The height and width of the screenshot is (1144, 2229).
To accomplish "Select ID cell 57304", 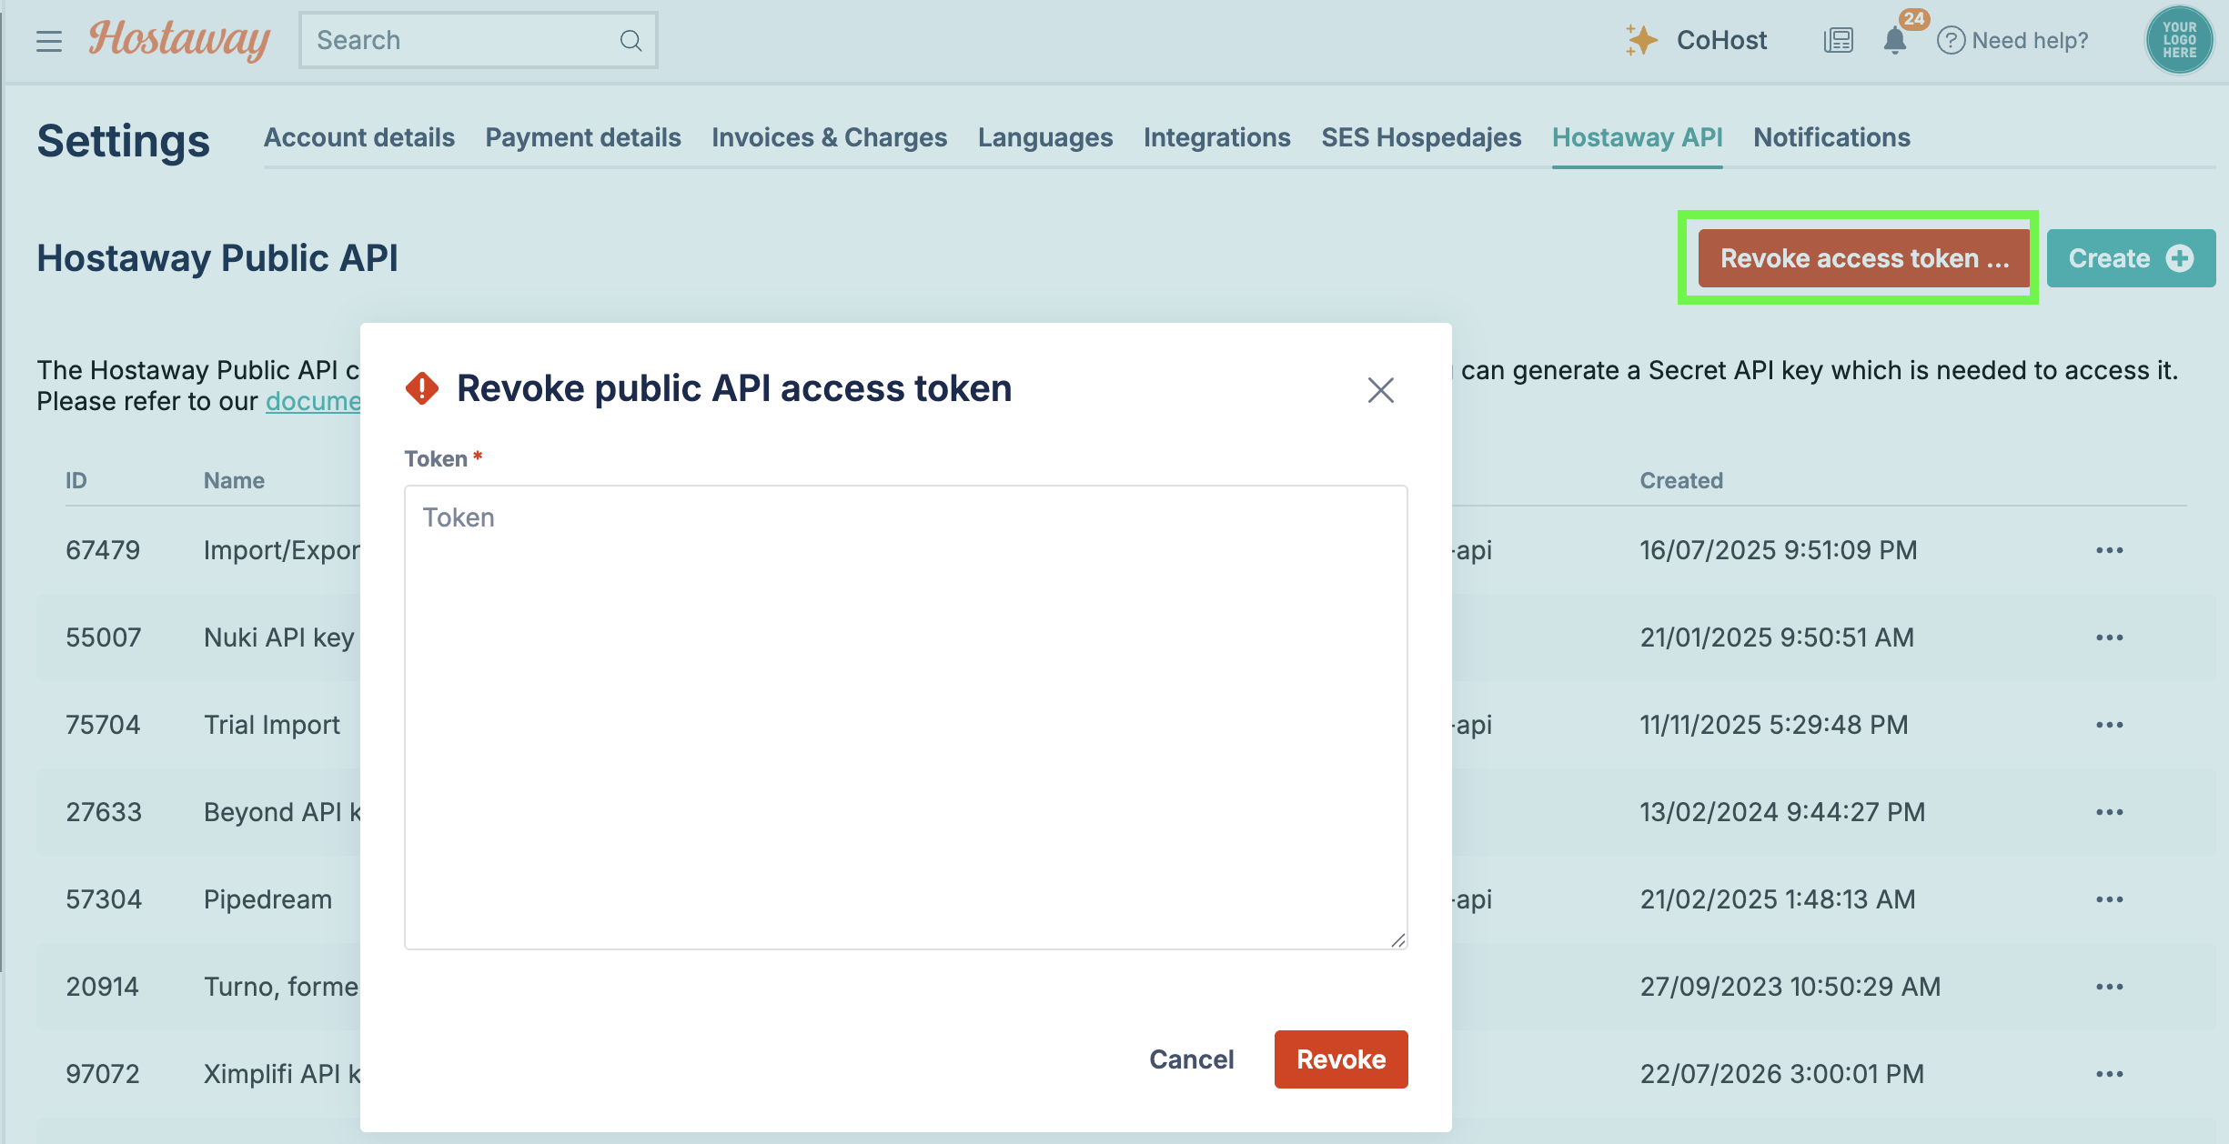I will (x=104, y=899).
